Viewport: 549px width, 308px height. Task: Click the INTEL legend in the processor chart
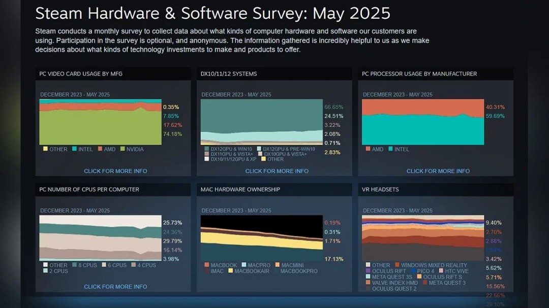(397, 149)
